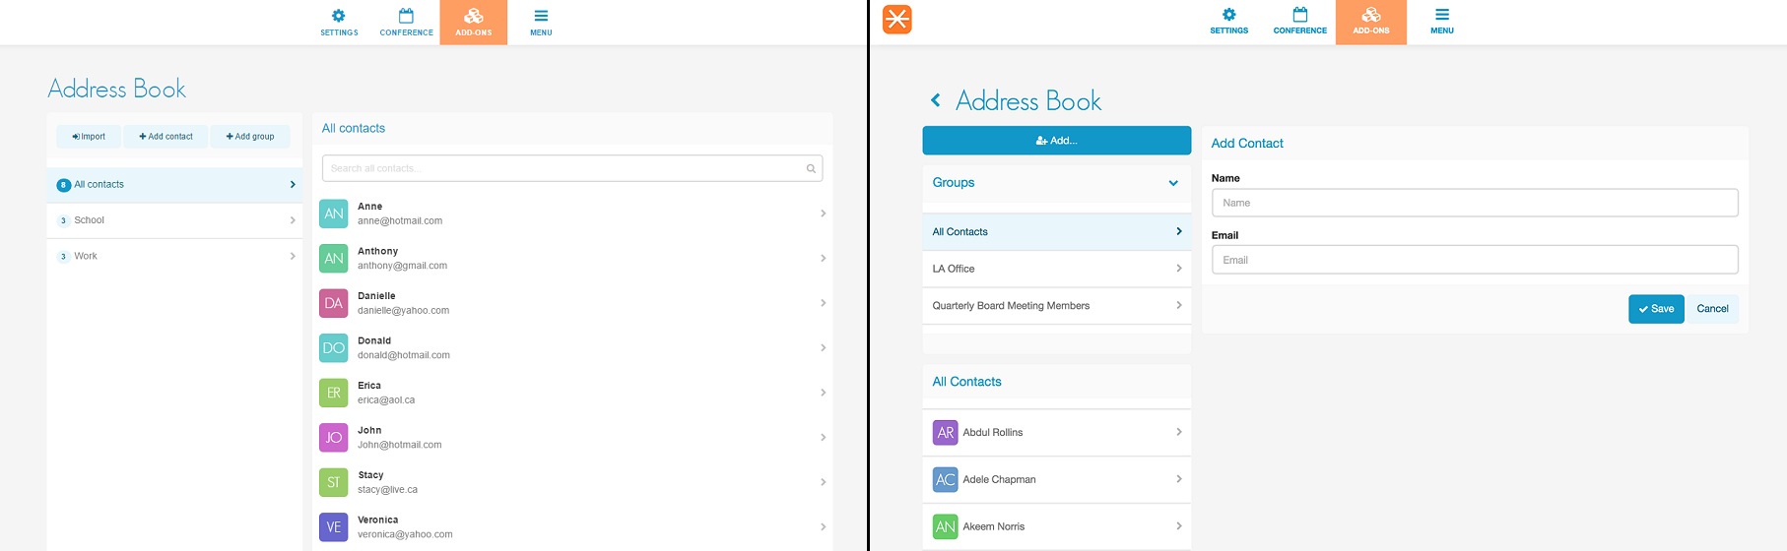1787x551 pixels.
Task: Click Add contact button
Action: [165, 137]
